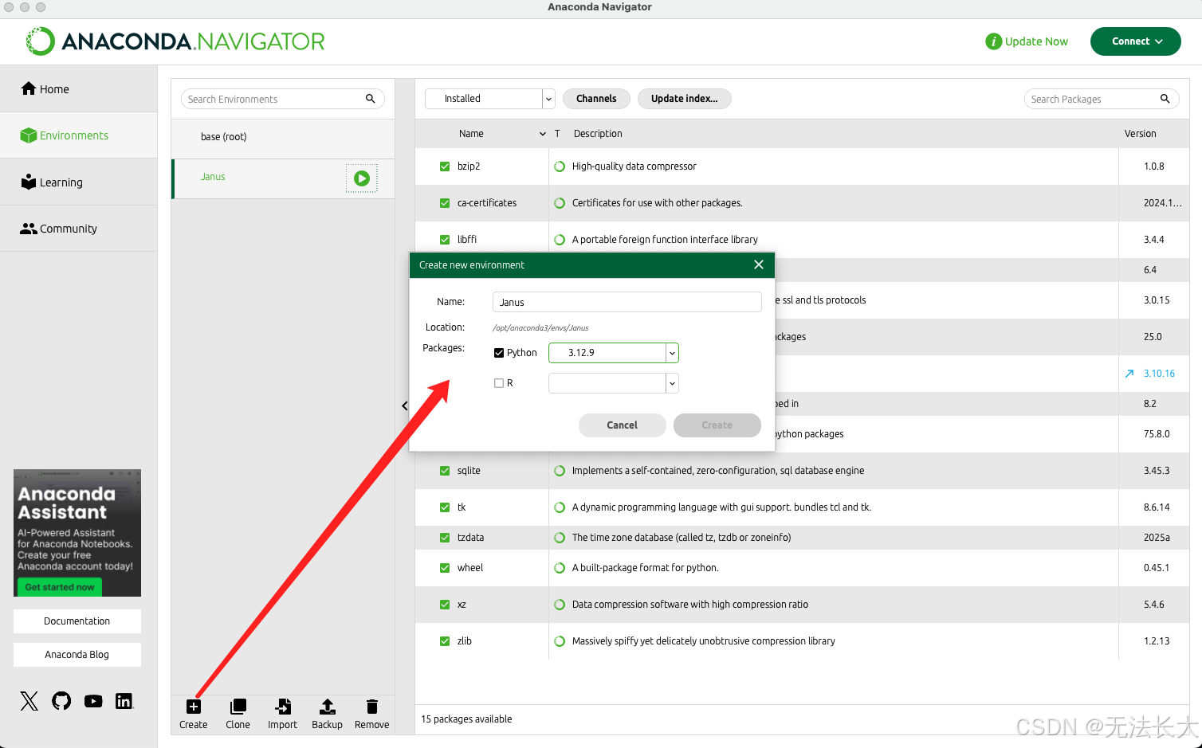Open the Backup environment option
Viewport: 1202px width, 748px height.
[327, 707]
